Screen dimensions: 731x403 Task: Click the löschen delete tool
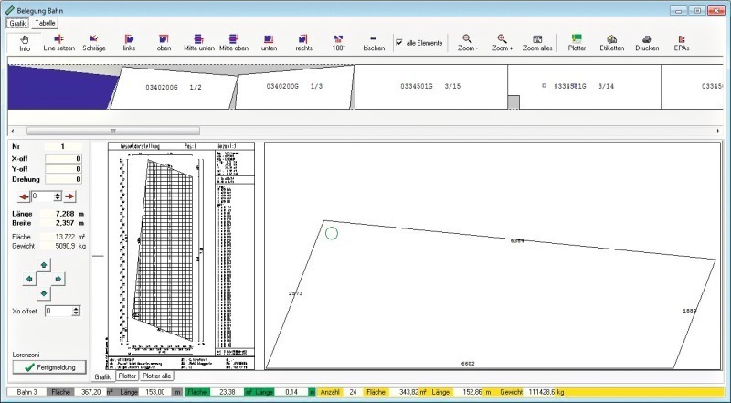(374, 43)
